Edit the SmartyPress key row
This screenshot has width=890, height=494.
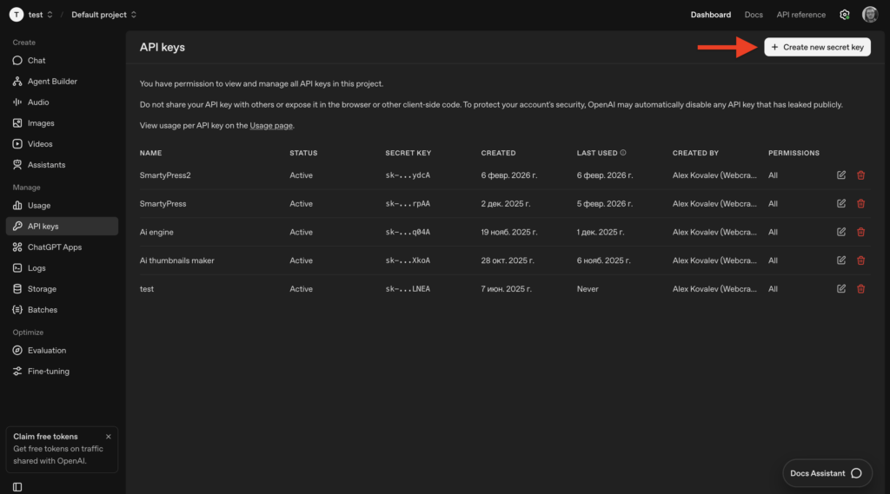pos(841,204)
